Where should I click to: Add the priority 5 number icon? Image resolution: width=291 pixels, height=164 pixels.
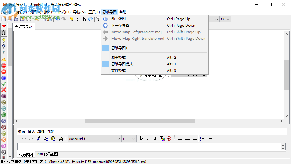[4, 121]
